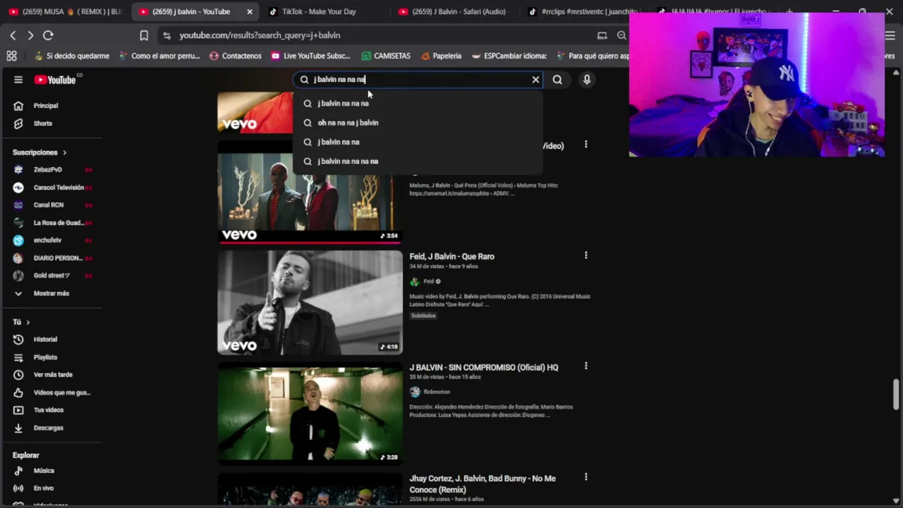Open more options for SIN COMPROMISO video
The image size is (903, 508).
(586, 366)
